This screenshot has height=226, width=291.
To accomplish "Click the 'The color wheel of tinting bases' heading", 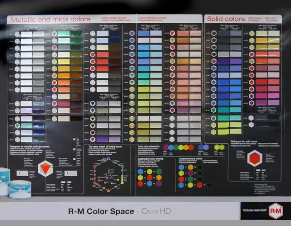I will [105, 147].
